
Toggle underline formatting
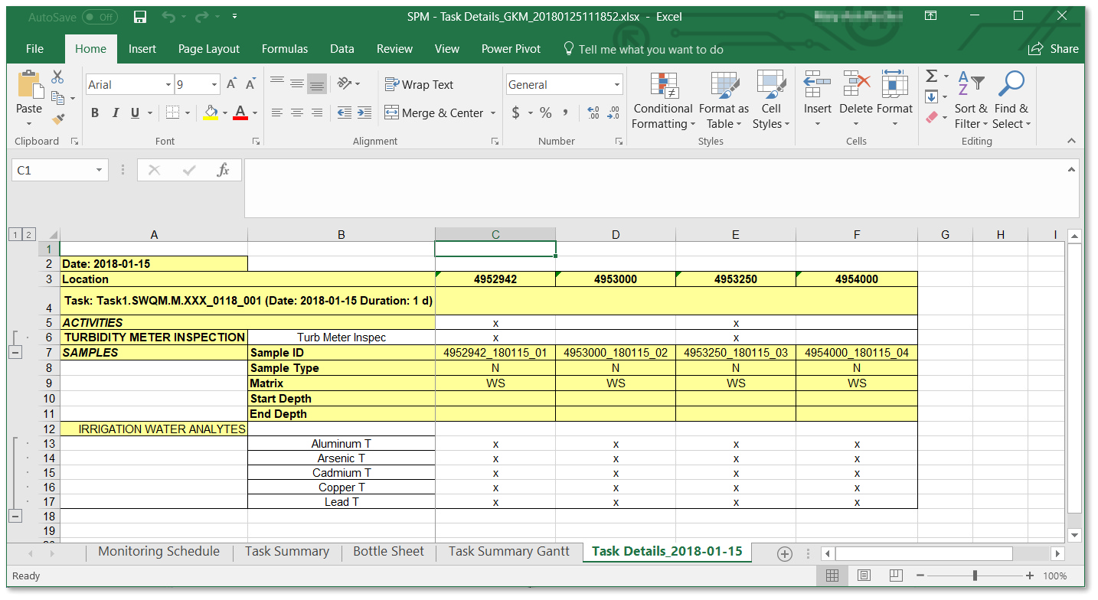coord(135,113)
